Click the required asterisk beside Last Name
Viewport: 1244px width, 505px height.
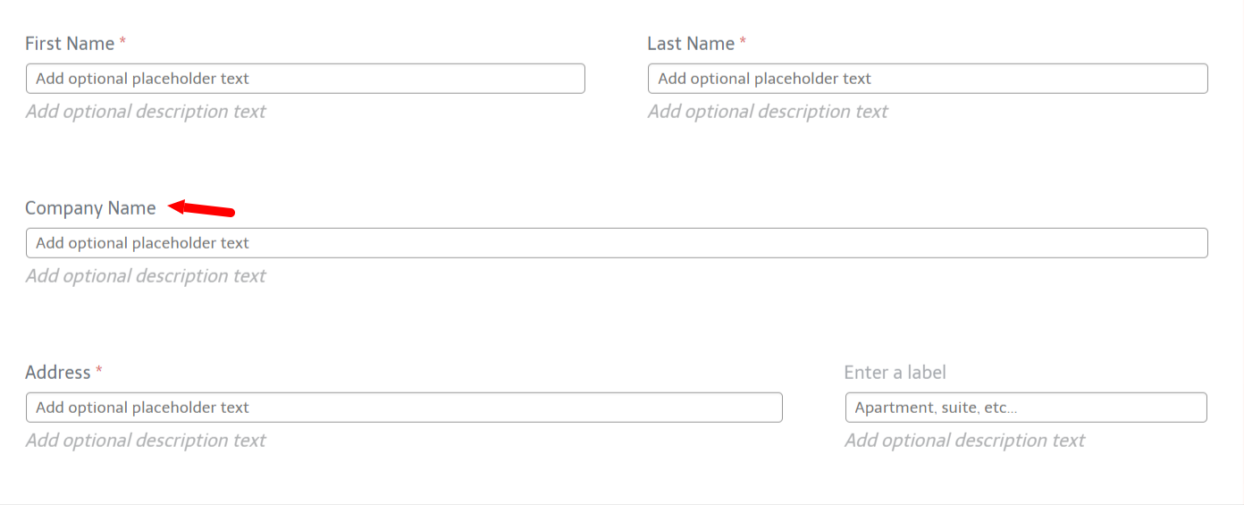point(743,42)
